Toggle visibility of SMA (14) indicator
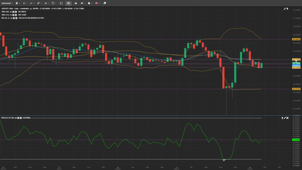Viewport: 302px width, 170px height. 11,15
